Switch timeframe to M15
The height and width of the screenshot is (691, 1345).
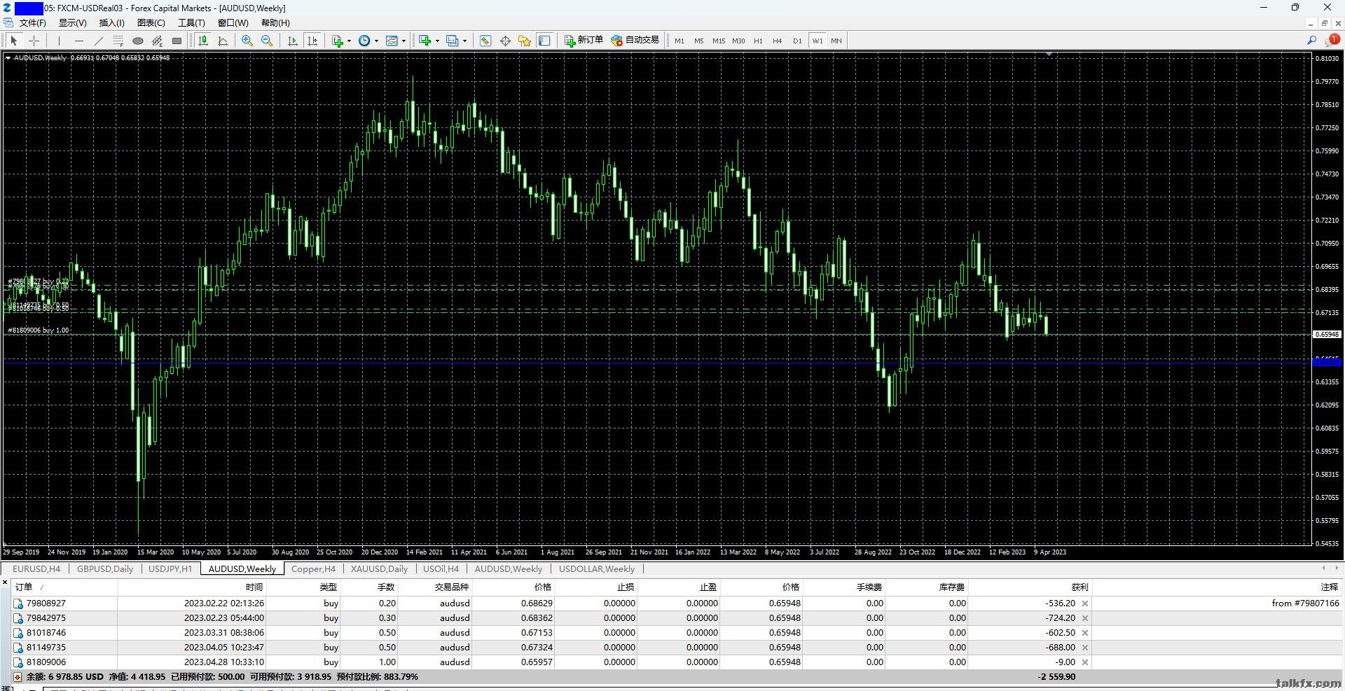[x=719, y=41]
